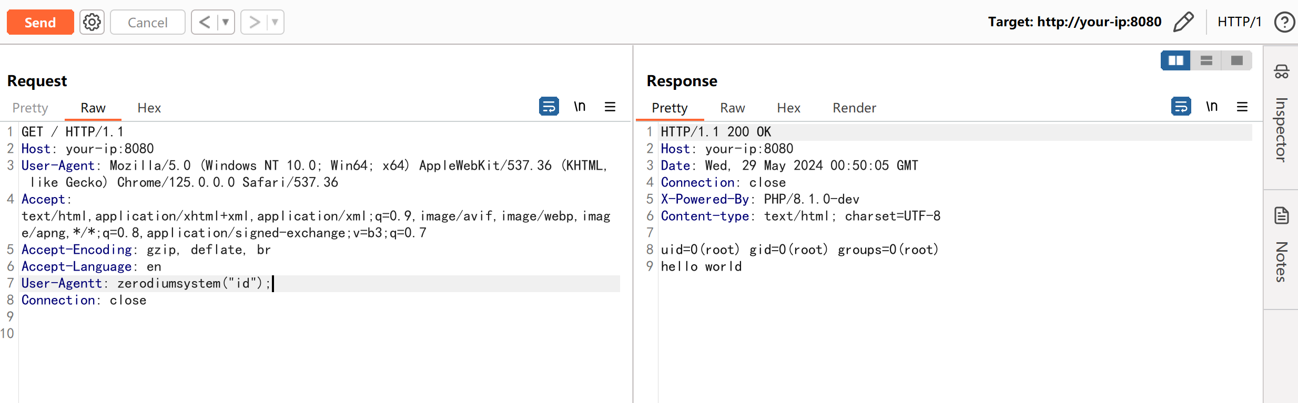Open the Request pane hamburger menu

tap(610, 107)
